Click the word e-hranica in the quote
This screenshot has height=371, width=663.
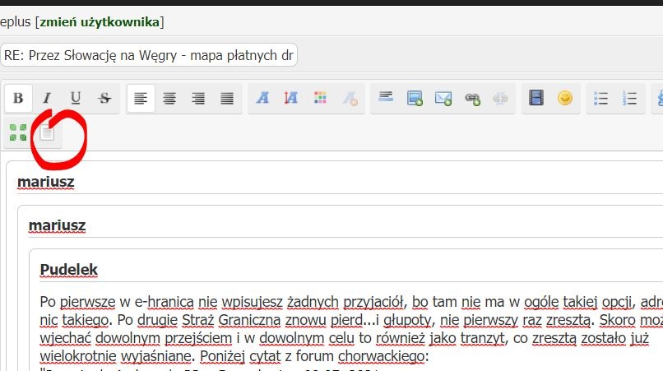point(164,302)
